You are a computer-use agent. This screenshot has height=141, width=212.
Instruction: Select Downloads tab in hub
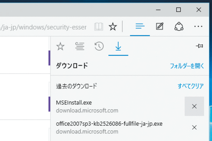pos(118,47)
